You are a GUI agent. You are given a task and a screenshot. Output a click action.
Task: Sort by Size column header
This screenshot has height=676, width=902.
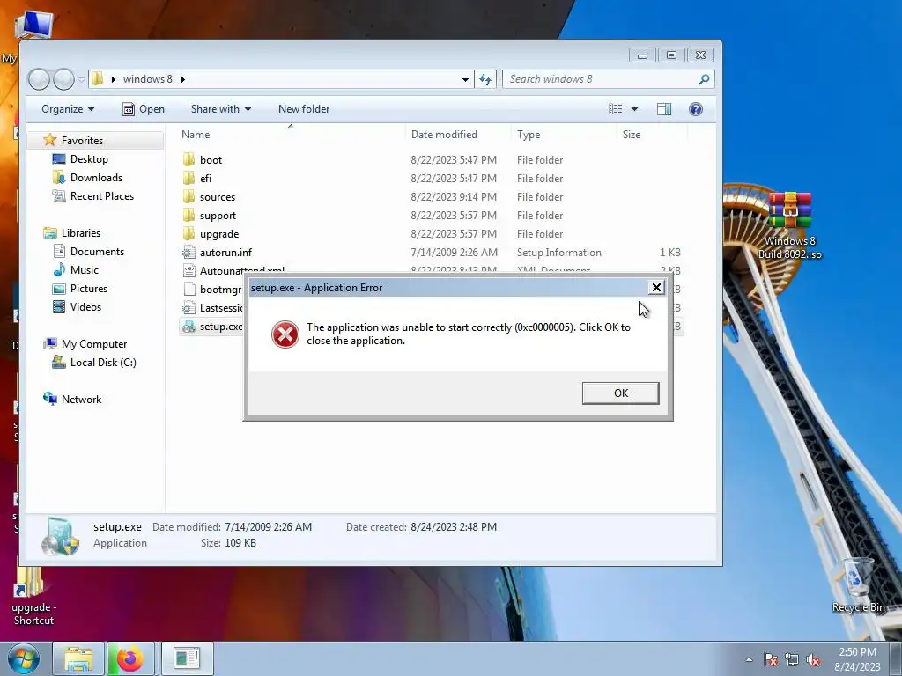pyautogui.click(x=652, y=135)
